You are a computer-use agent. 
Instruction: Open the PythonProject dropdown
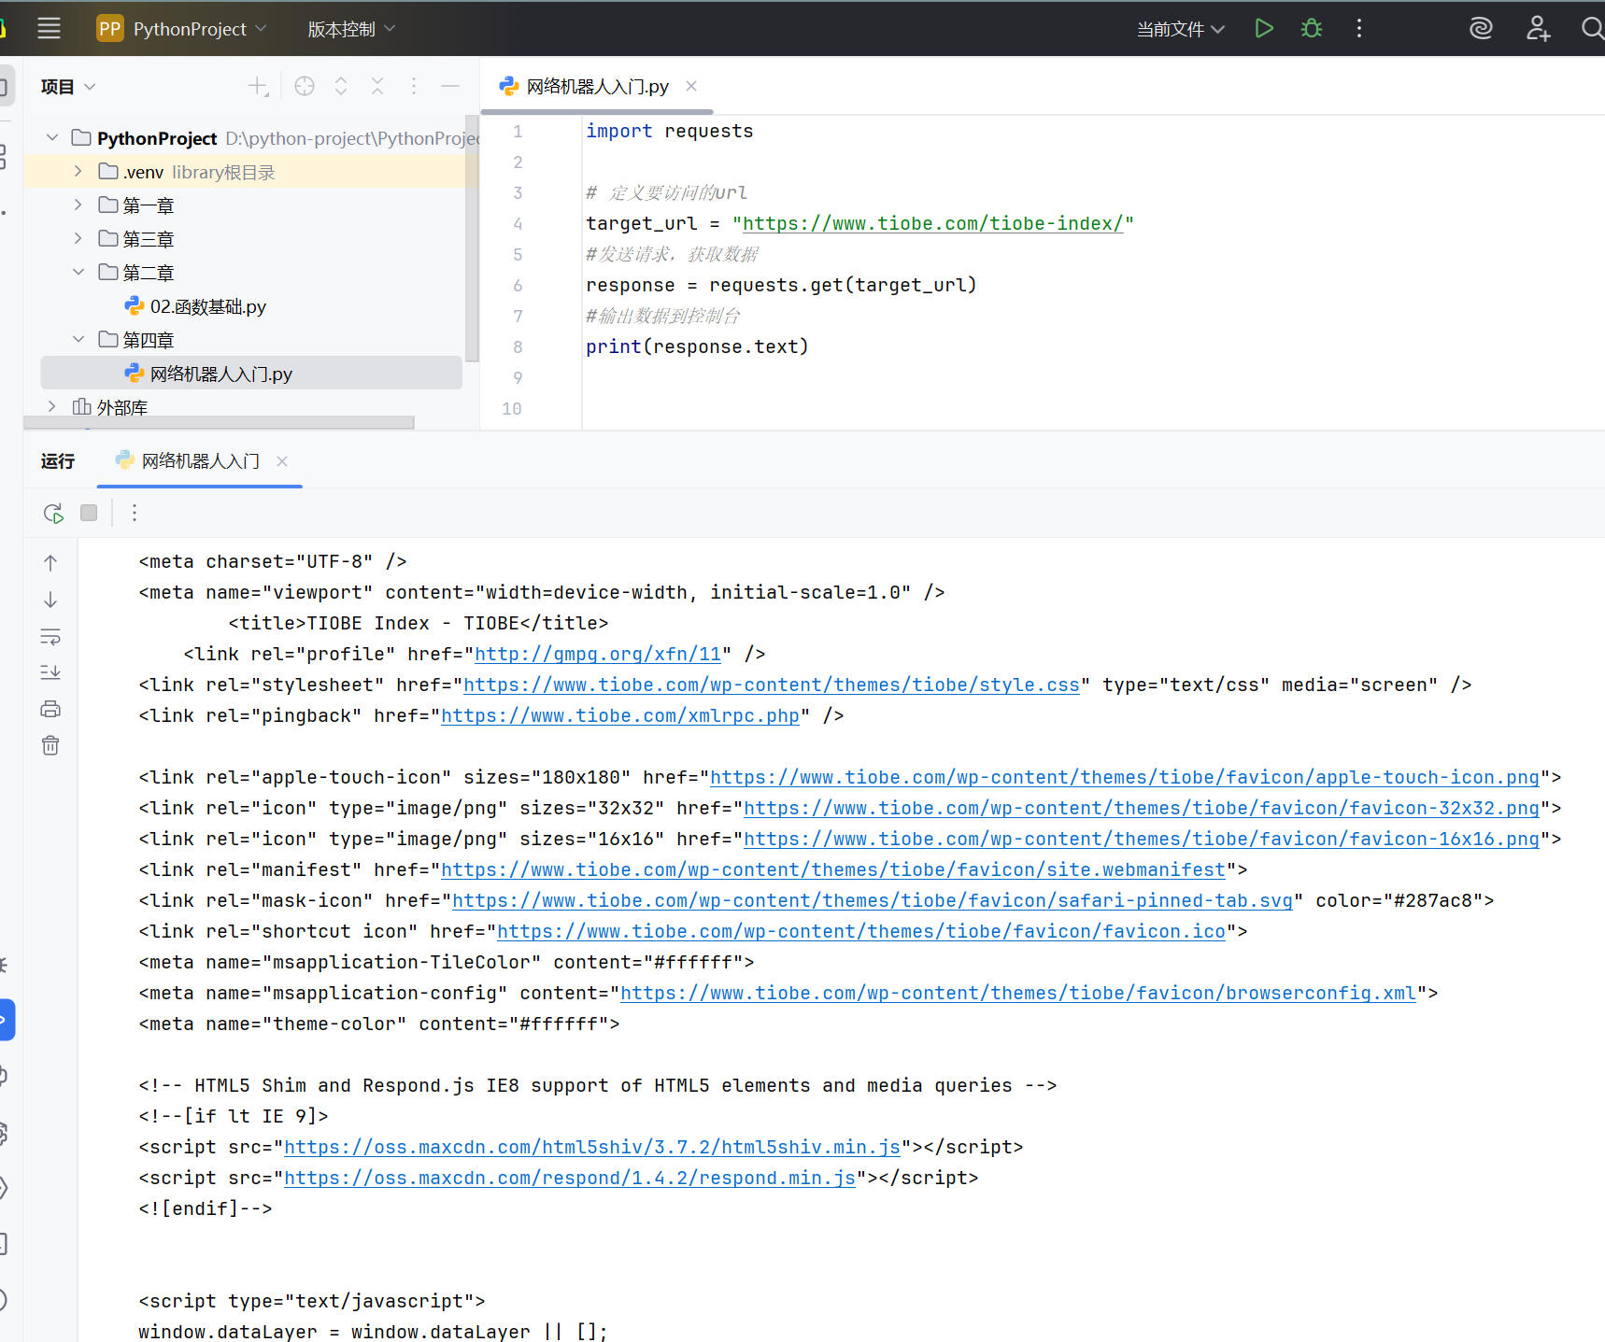[x=182, y=29]
